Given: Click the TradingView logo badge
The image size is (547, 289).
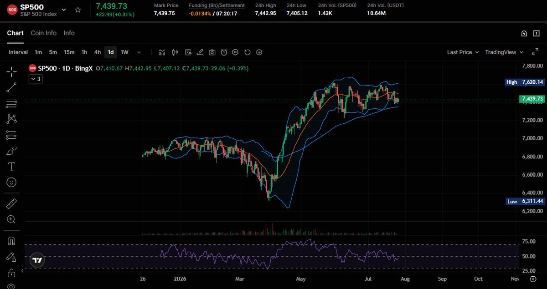Looking at the screenshot, I should tap(37, 260).
